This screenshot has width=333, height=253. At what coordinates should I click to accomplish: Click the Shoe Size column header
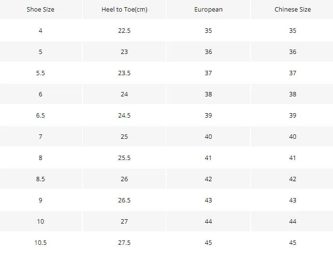coord(40,9)
